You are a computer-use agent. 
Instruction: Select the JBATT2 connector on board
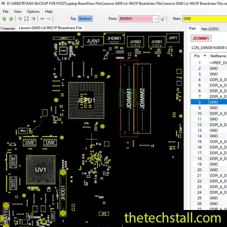(x=6, y=215)
